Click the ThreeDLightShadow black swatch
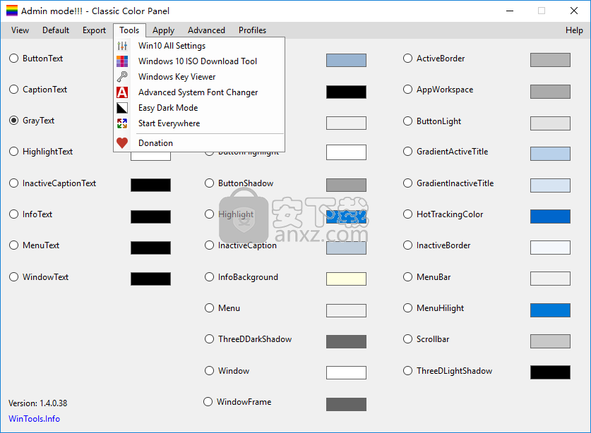591x433 pixels. [x=550, y=372]
